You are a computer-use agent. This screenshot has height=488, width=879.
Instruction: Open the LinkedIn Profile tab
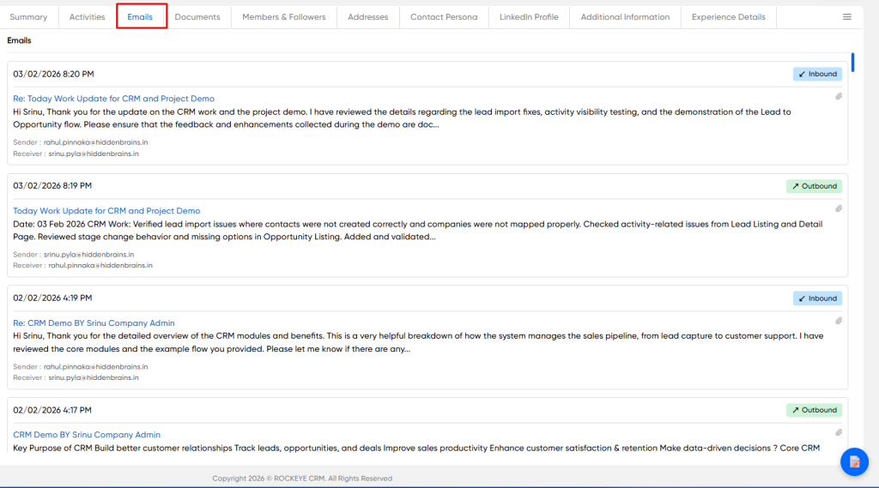click(x=529, y=17)
